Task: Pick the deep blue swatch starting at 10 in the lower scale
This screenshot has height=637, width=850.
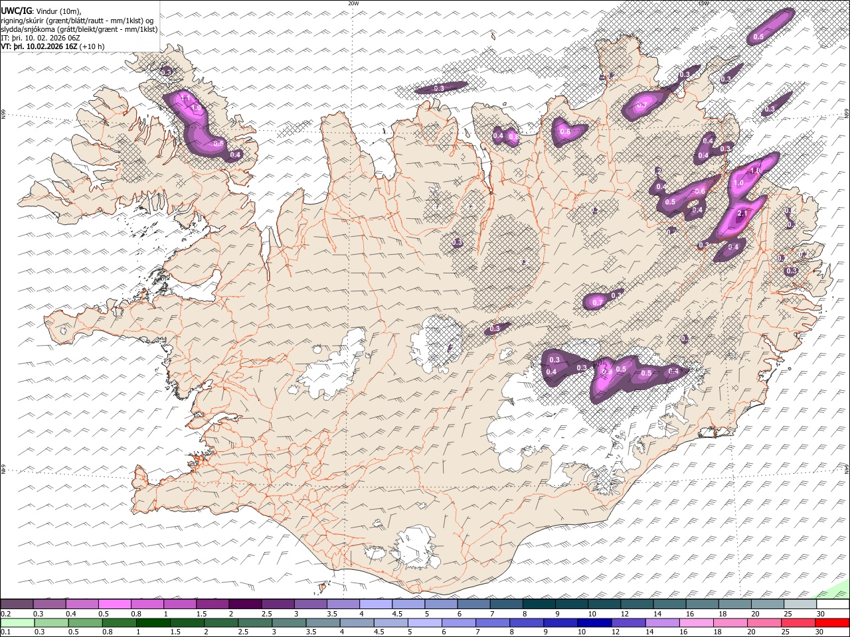Action: (x=594, y=622)
